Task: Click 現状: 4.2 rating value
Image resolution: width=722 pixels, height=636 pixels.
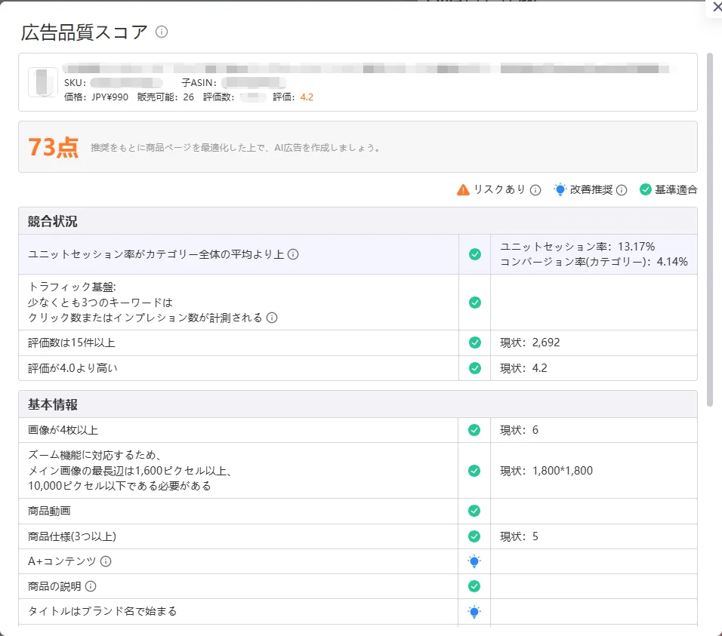Action: click(523, 368)
